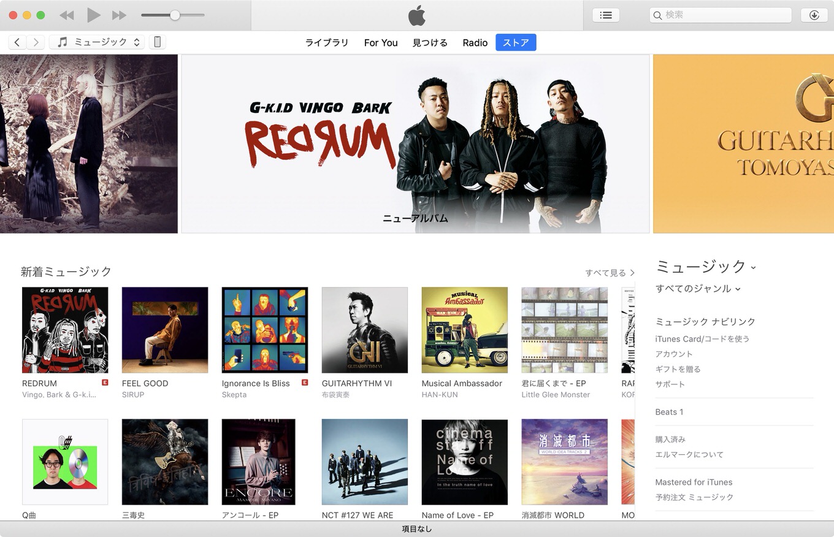Open 三毒史 album cover
The height and width of the screenshot is (537, 834).
pos(165,462)
